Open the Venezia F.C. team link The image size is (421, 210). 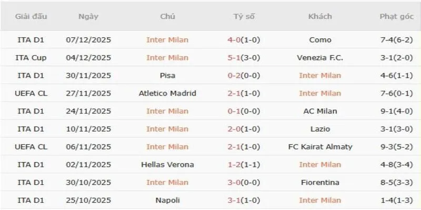(319, 58)
